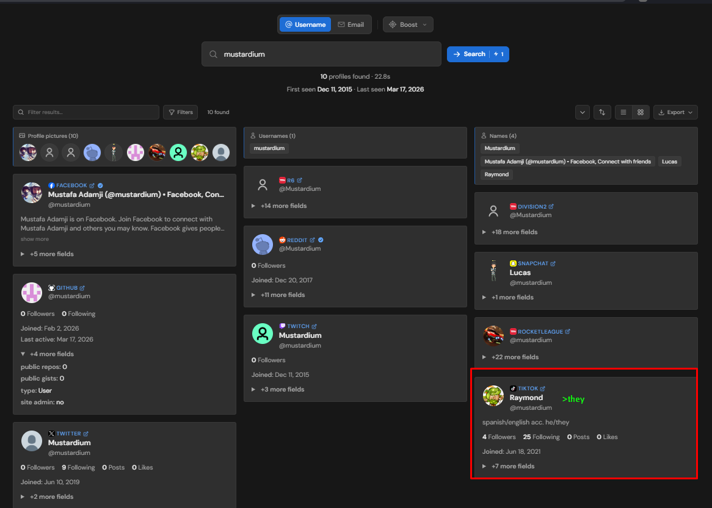
Task: Collapse +4 more fields on GitHub card
Action: (47, 354)
